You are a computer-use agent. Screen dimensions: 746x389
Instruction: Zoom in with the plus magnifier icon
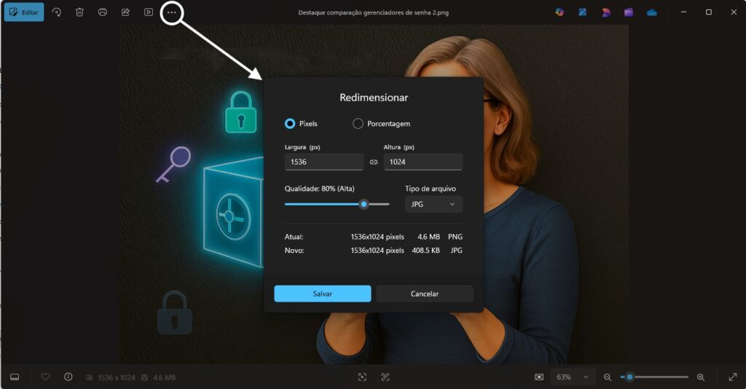(x=701, y=377)
